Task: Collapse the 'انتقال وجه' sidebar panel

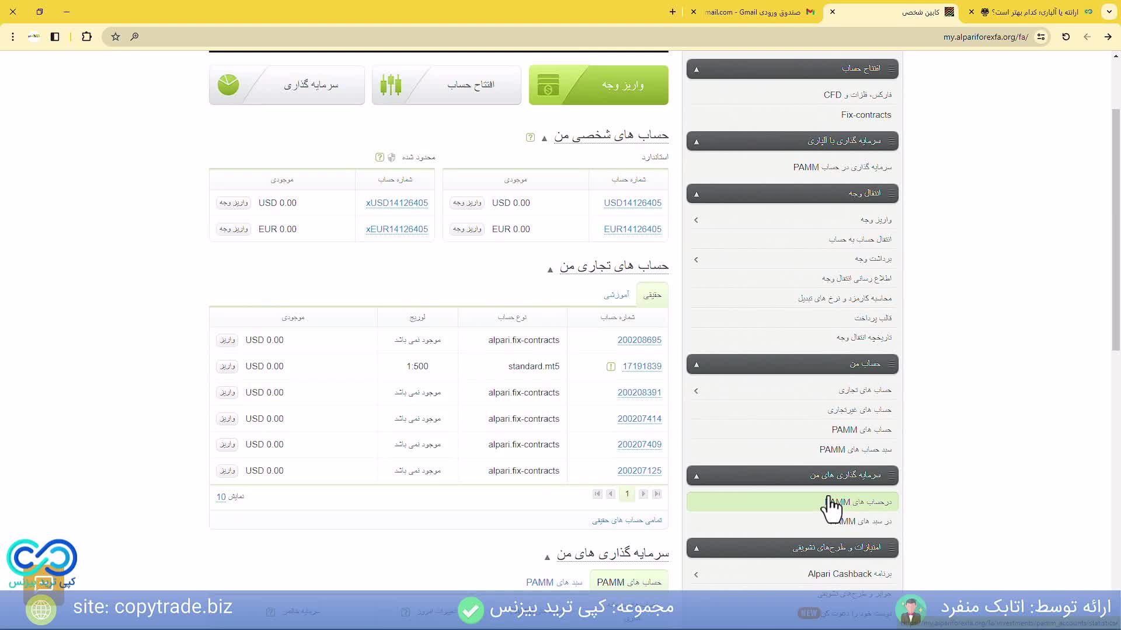Action: point(696,194)
